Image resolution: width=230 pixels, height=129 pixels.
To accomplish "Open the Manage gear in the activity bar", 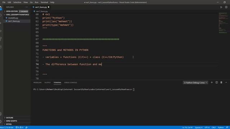I will pyautogui.click(x=1, y=121).
